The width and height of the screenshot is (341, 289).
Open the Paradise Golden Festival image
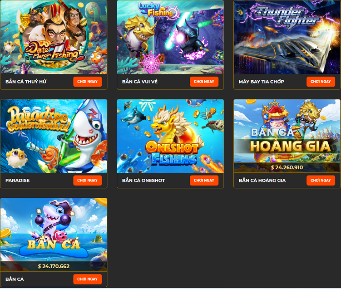[x=54, y=136]
